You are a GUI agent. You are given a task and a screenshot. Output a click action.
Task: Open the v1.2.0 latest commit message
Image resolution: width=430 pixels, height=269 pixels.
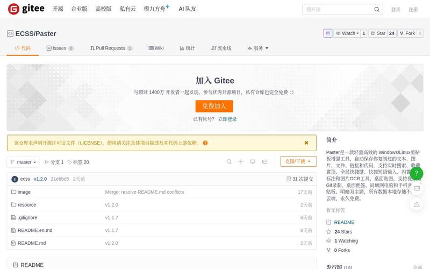click(40, 179)
